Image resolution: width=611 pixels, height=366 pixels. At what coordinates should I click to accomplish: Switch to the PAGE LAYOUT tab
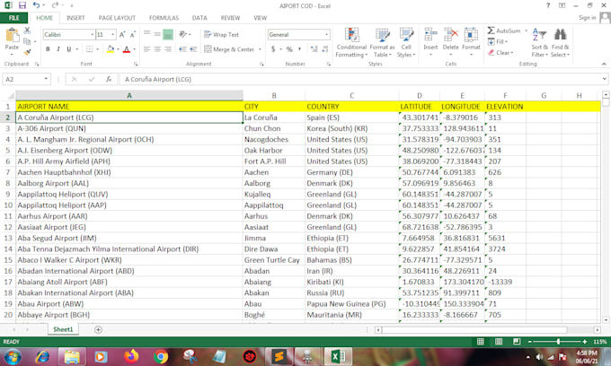tap(117, 18)
